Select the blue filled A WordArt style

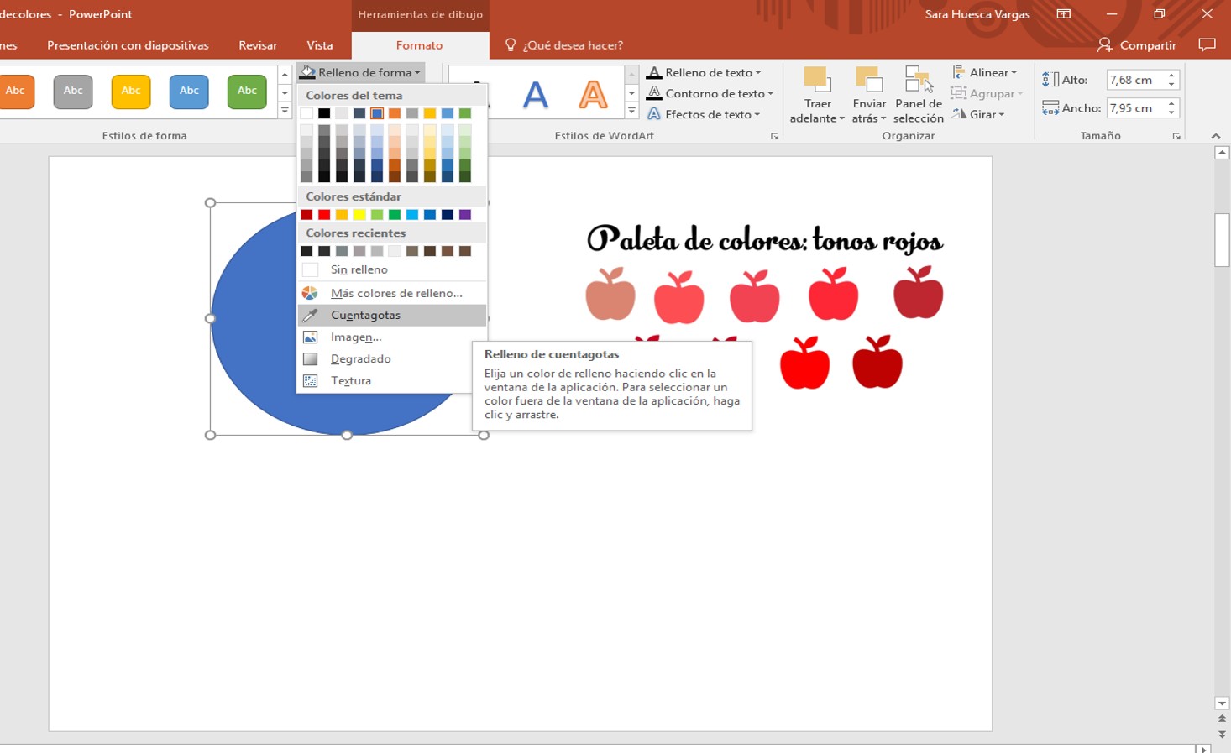[x=536, y=93]
